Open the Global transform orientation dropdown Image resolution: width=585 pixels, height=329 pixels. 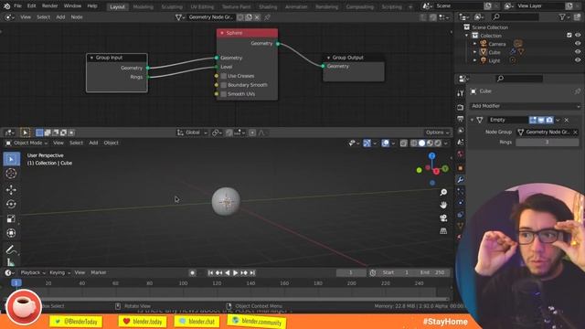pyautogui.click(x=192, y=133)
